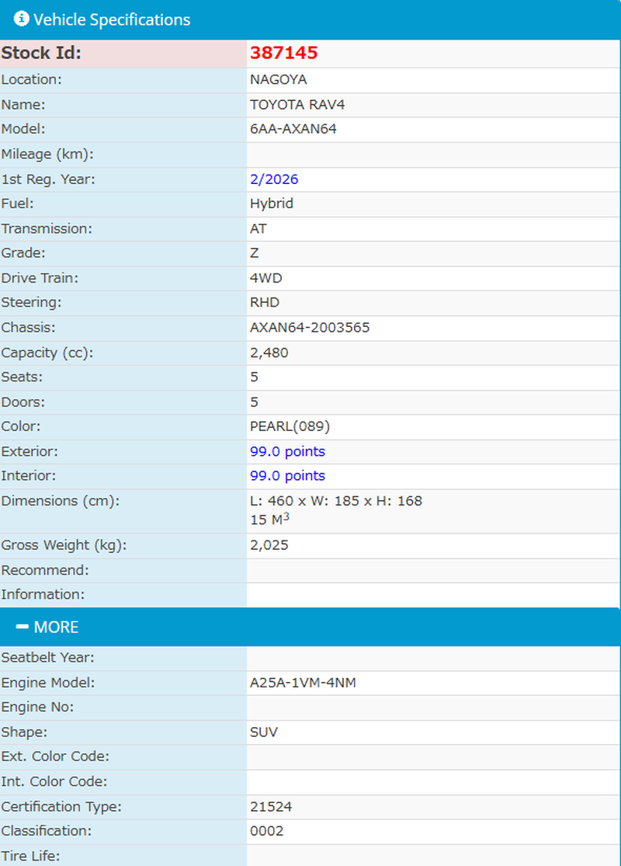Click the NAGOYA location value
This screenshot has width=621, height=866.
pos(278,79)
